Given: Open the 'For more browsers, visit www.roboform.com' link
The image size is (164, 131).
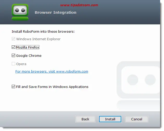Looking at the screenshot, I should click(52, 72).
